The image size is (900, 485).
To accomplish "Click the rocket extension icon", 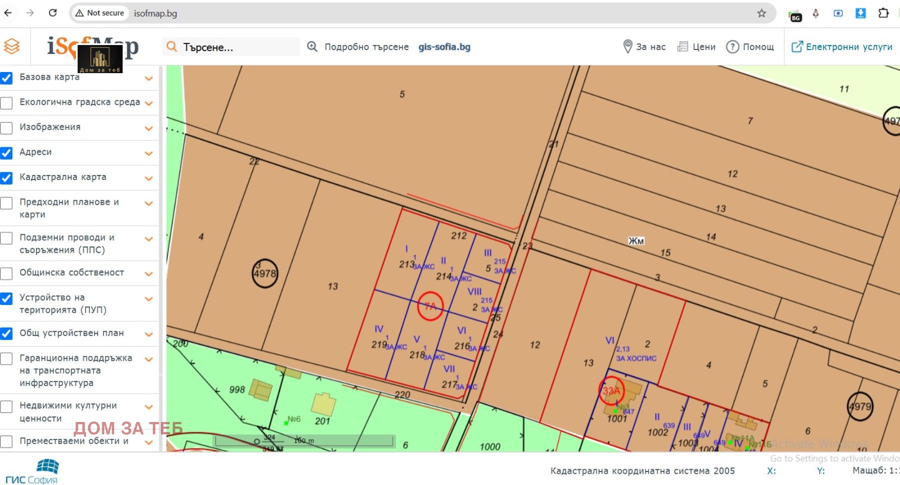I will point(816,13).
